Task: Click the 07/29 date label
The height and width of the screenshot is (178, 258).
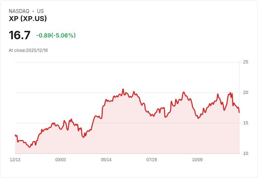Action: point(152,160)
